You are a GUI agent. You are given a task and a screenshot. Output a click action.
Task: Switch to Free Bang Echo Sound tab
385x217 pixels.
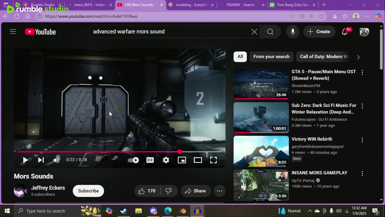[x=293, y=5]
